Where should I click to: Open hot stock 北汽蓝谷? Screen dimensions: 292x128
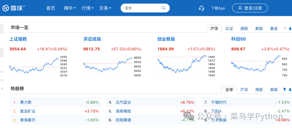[123, 103]
